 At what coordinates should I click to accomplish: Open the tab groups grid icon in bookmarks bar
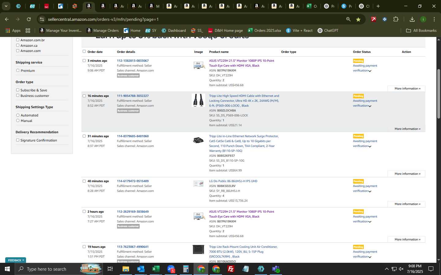pyautogui.click(x=28, y=31)
